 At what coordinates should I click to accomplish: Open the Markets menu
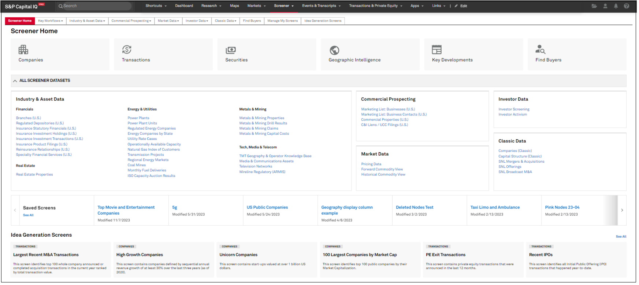point(256,6)
